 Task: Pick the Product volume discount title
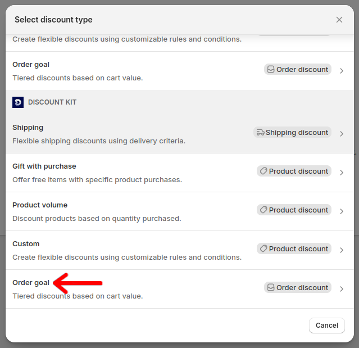tap(39, 205)
